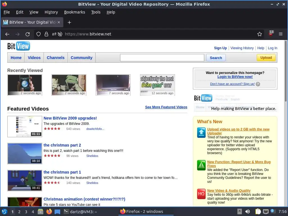The height and width of the screenshot is (216, 288).
Task: Open New BitView 2009 upgrades! video title
Action: click(70, 118)
